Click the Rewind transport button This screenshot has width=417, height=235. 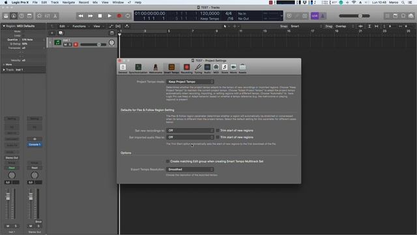tap(81, 16)
